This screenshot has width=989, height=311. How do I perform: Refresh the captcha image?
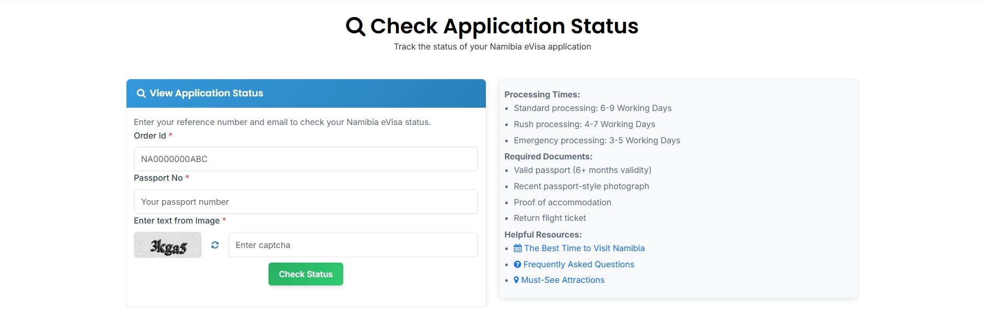tap(215, 245)
